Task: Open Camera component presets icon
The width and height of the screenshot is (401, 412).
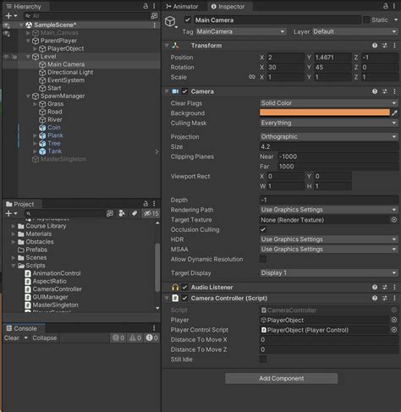Action: (x=385, y=91)
